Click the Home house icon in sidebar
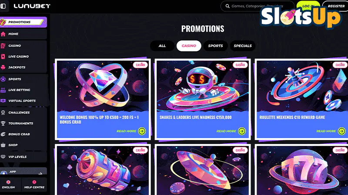Image resolution: width=348 pixels, height=195 pixels. pyautogui.click(x=3, y=34)
